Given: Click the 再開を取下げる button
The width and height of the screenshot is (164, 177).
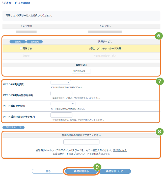Looking at the screenshot, I should point(115,171).
